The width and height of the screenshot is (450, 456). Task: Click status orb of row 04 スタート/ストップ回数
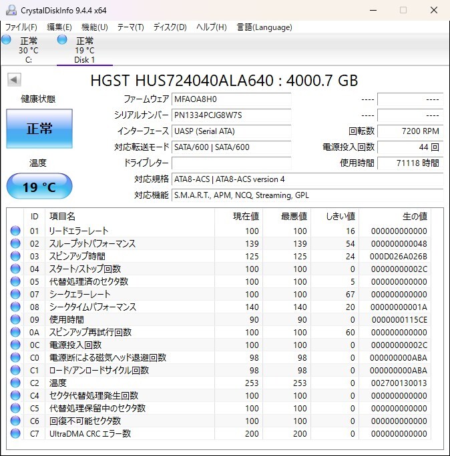click(x=15, y=269)
